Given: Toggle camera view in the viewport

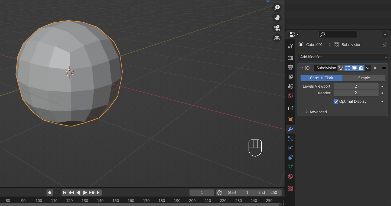Looking at the screenshot, I should [x=277, y=28].
